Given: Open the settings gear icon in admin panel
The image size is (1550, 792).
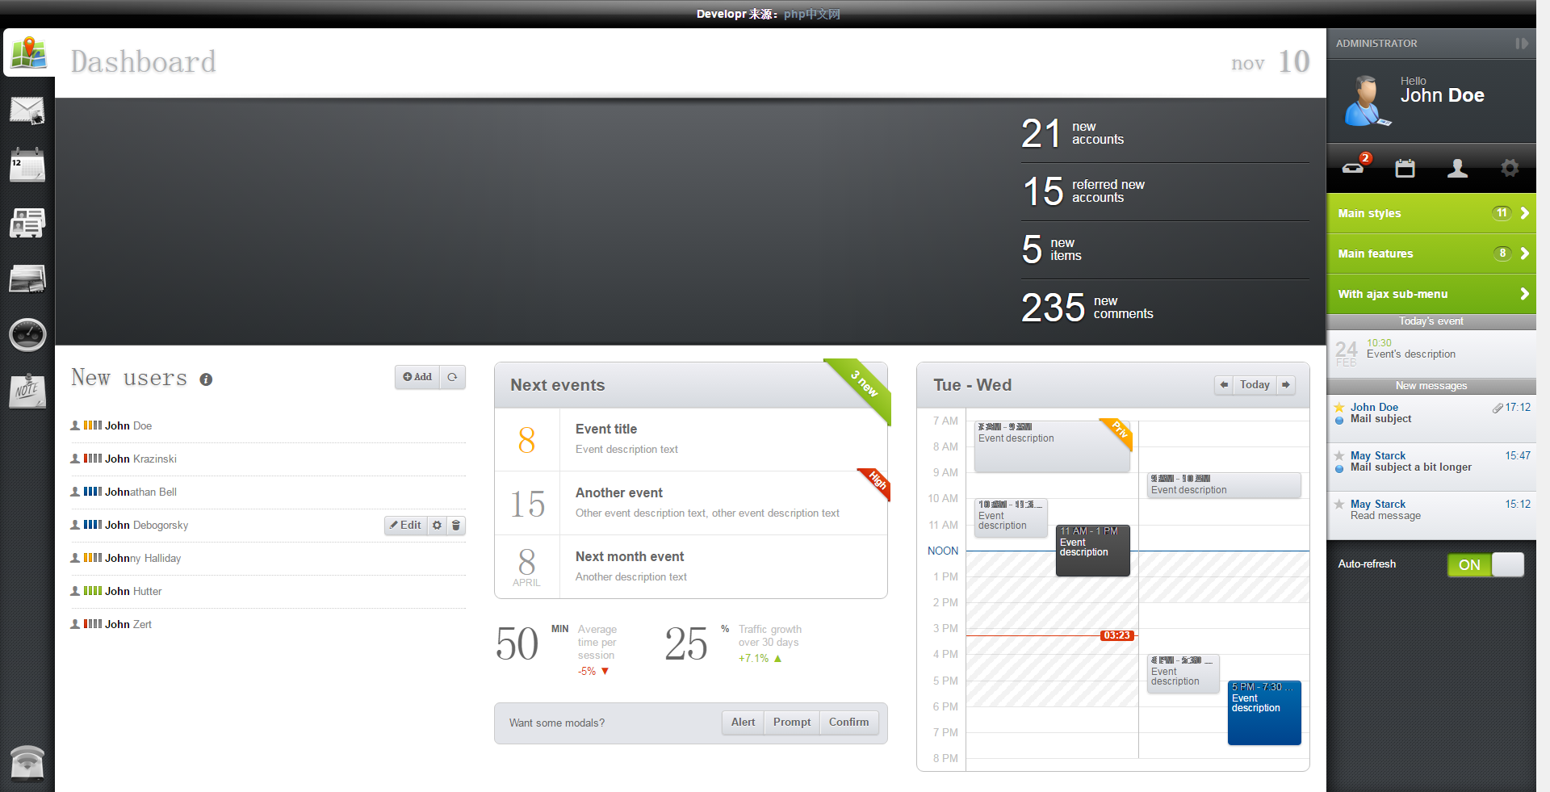Looking at the screenshot, I should pos(1510,168).
